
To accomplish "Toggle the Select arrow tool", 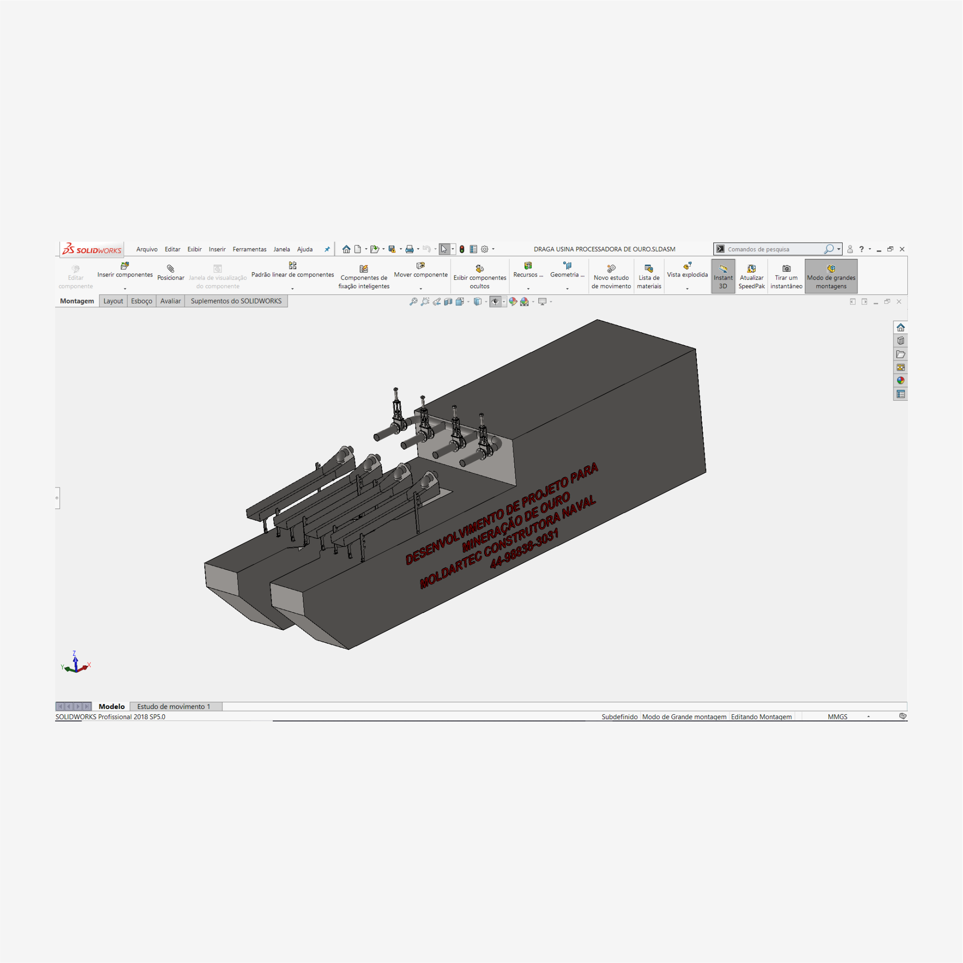I will [444, 249].
